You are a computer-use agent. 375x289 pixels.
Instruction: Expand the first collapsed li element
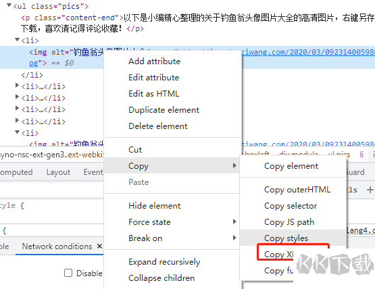[17, 85]
